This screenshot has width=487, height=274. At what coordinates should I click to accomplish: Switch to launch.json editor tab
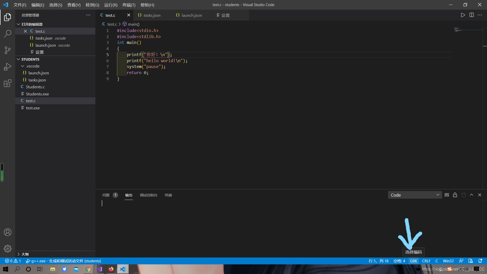click(x=192, y=15)
